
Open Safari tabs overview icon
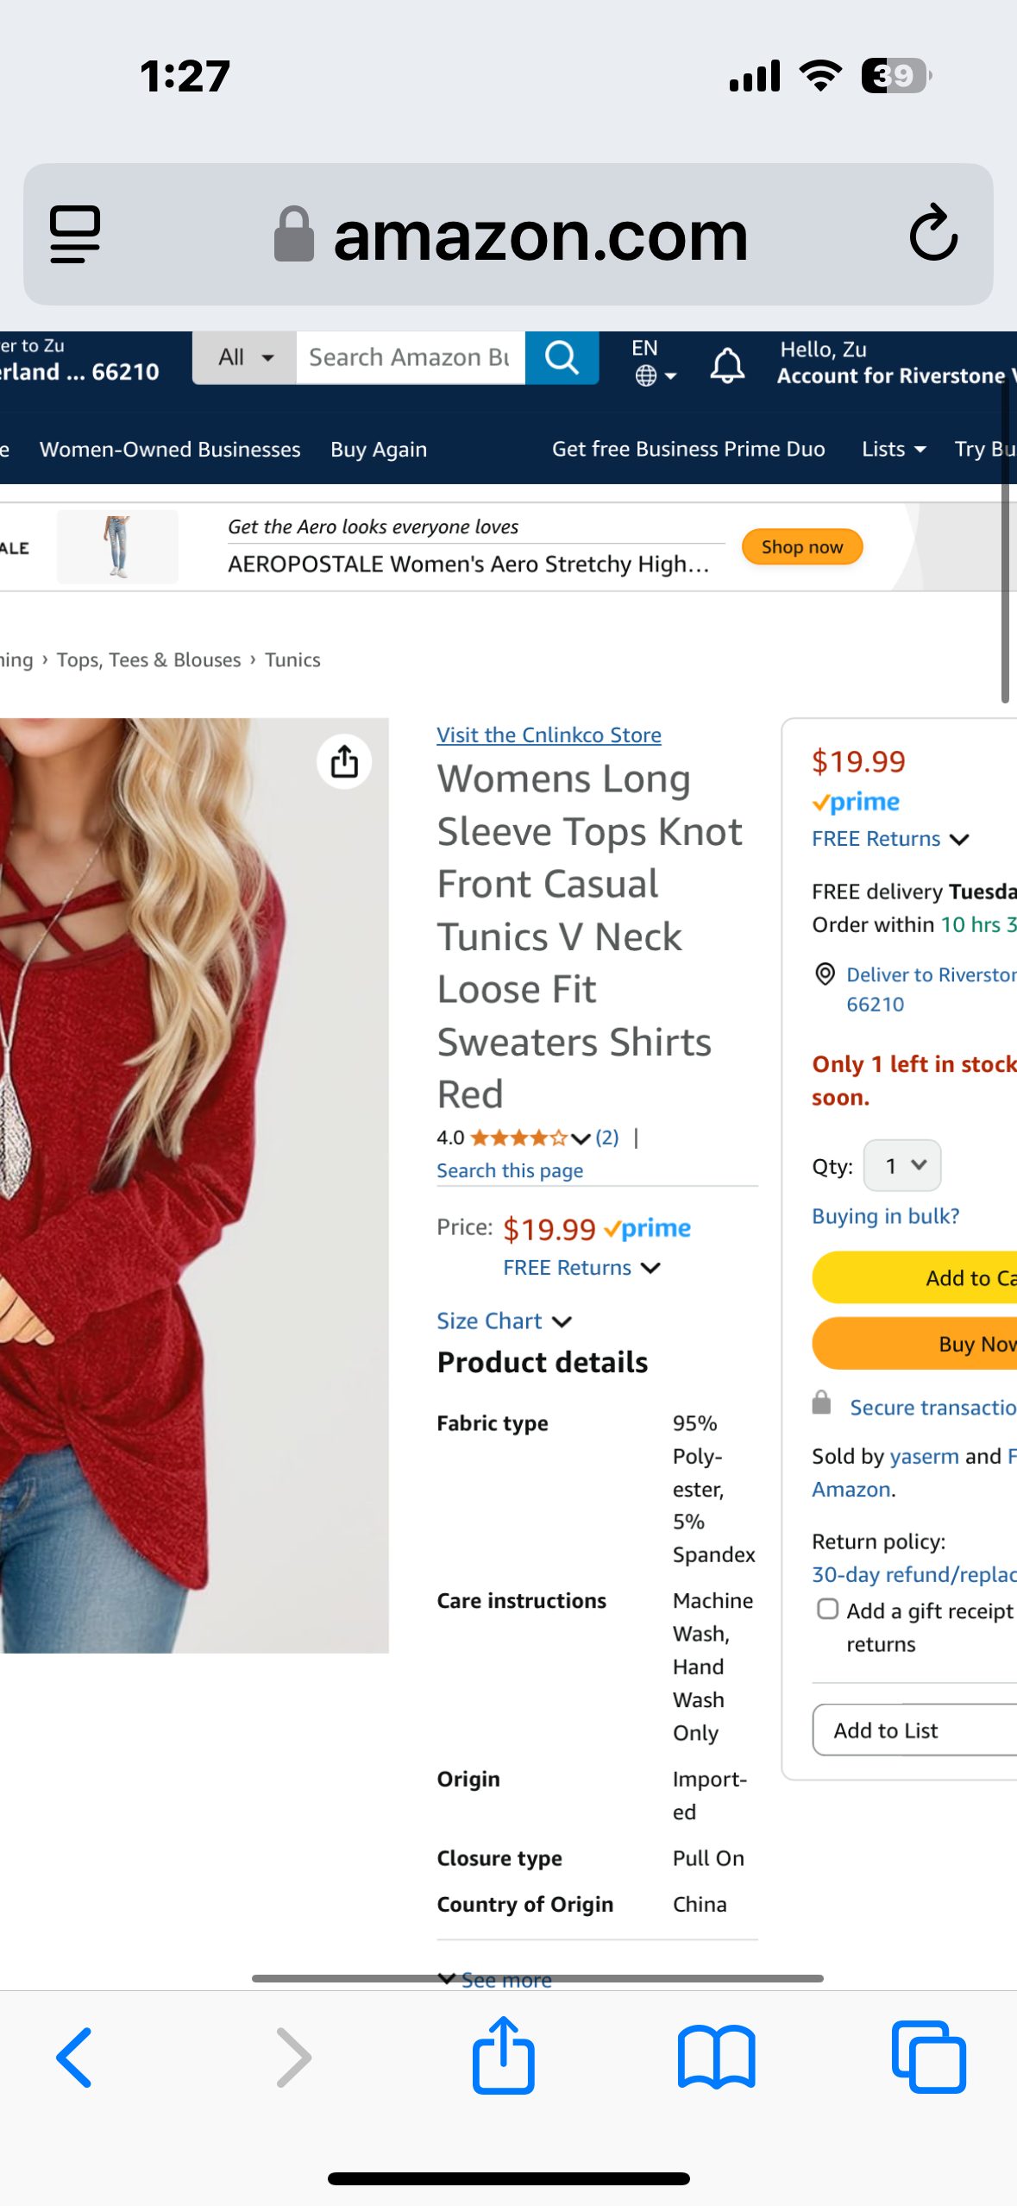(x=928, y=2058)
